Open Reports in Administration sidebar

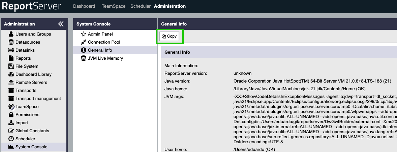click(x=23, y=58)
